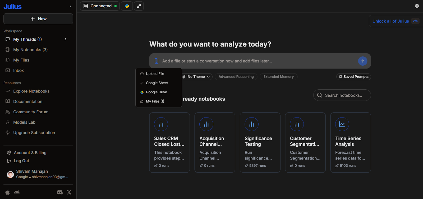Log Out of the account
This screenshot has height=199, width=423.
coord(21,161)
